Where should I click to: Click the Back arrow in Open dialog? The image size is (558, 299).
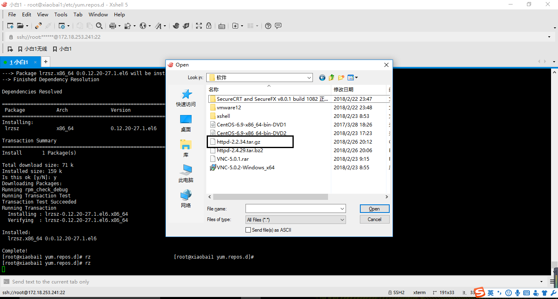click(322, 78)
